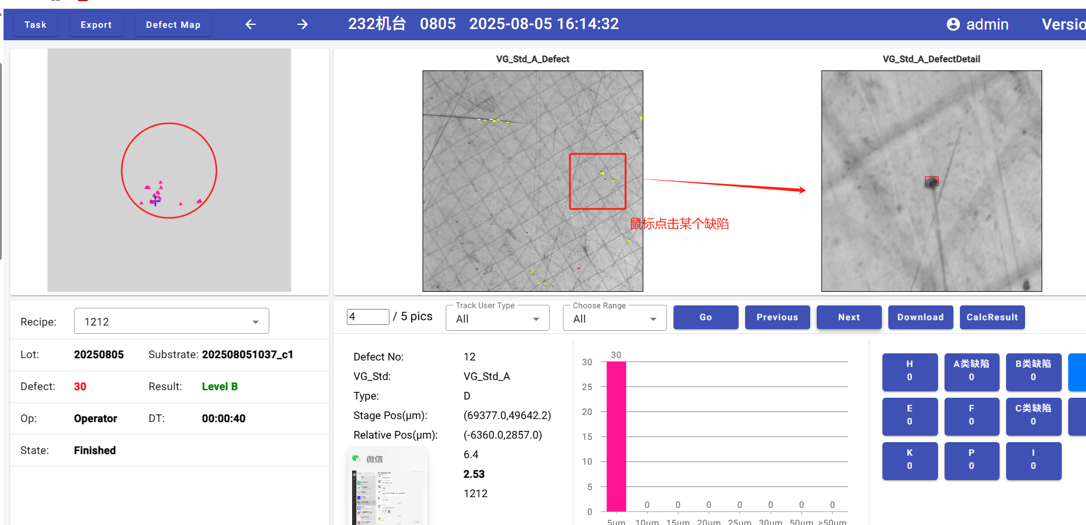Click the picture number input field

(368, 317)
